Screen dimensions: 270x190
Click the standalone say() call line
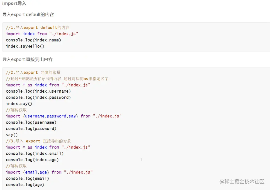[12, 135]
